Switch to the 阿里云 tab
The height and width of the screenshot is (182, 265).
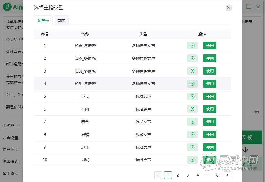(x=43, y=21)
